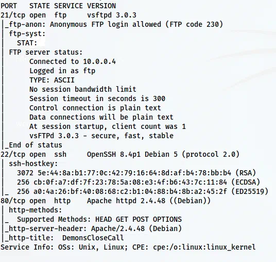Select the http-server-header line

93,228
